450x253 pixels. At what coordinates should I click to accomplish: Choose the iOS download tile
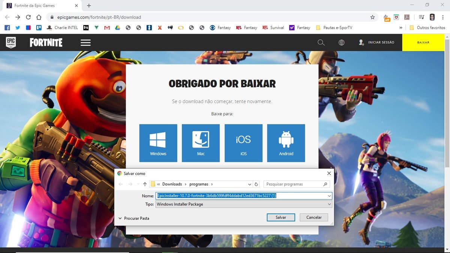point(243,143)
